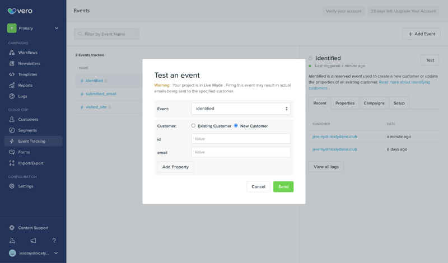Click the Settings gear icon

tap(12, 186)
